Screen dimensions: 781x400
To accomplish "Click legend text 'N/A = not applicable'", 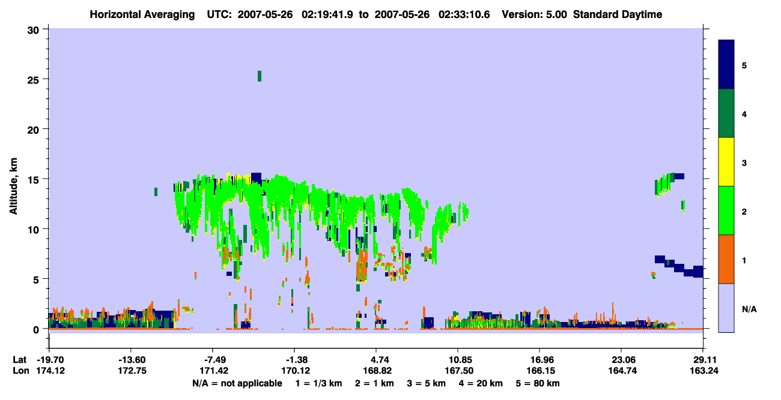I will pos(237,383).
